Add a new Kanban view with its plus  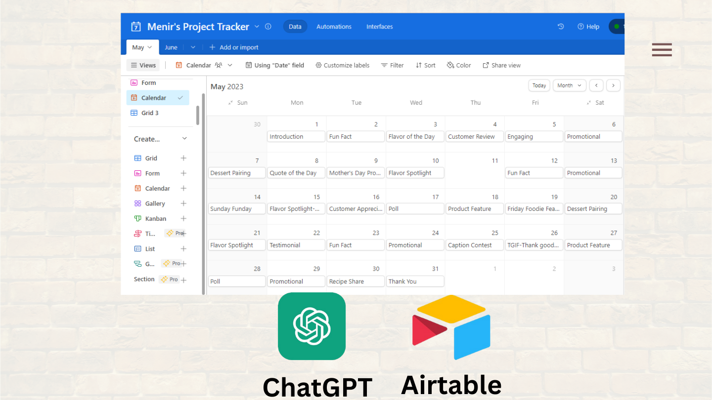(183, 218)
